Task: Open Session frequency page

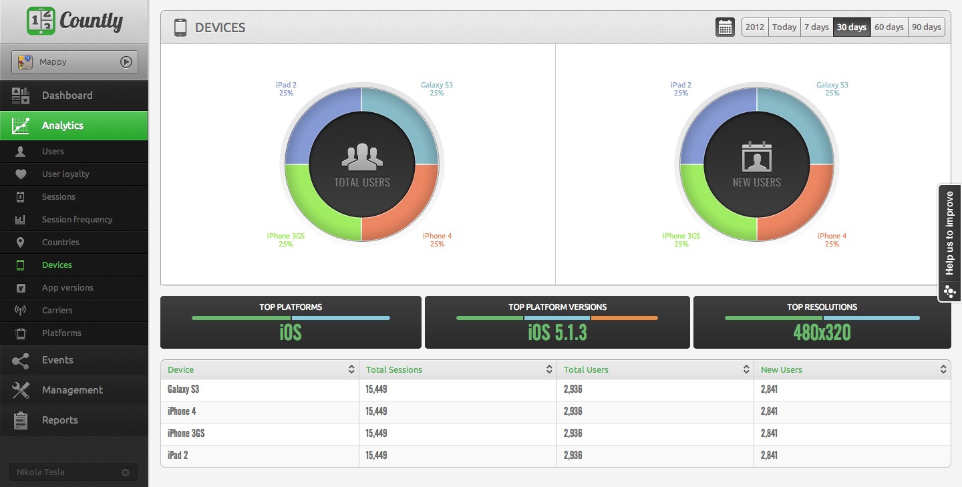Action: 73,220
